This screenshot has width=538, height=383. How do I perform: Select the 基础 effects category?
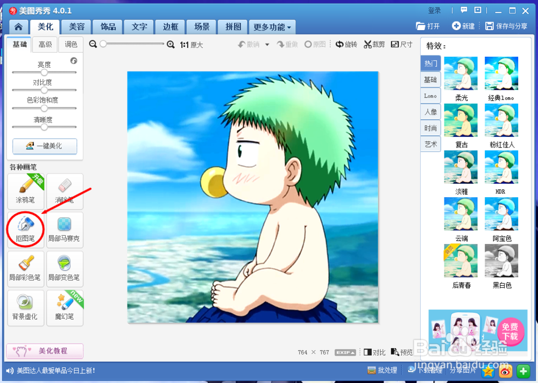click(x=430, y=80)
